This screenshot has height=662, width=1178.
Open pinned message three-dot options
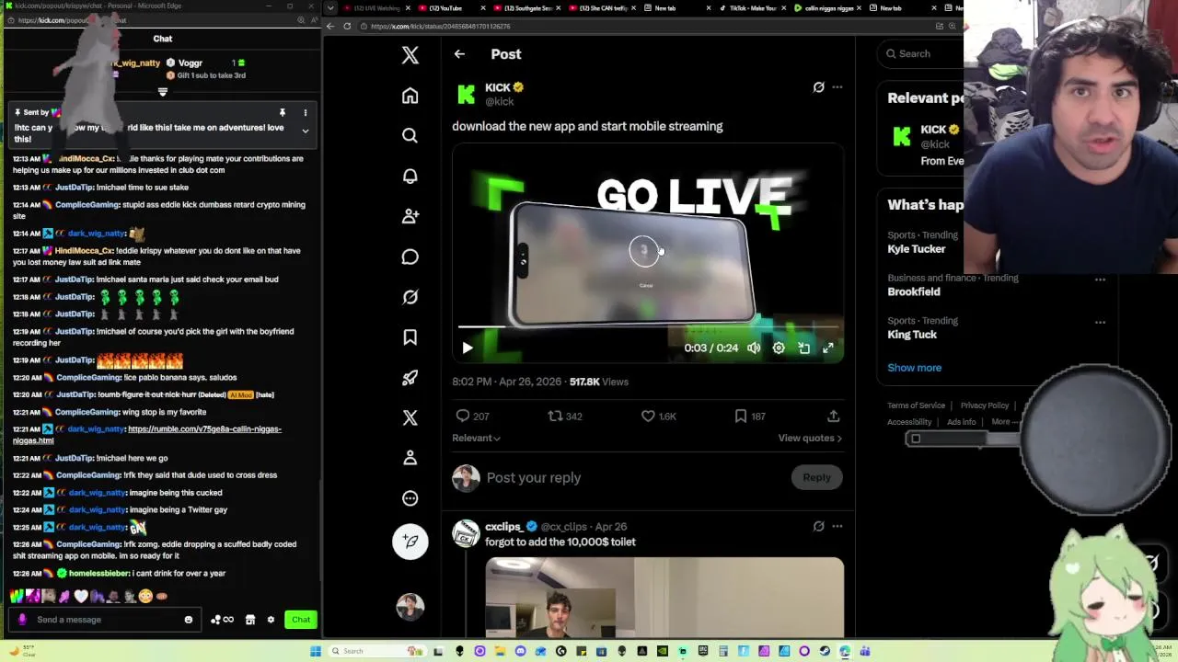tap(306, 113)
